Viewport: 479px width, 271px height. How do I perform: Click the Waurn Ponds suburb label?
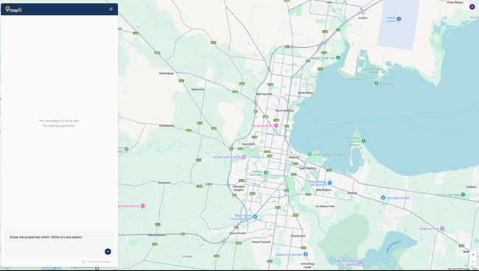click(x=238, y=233)
